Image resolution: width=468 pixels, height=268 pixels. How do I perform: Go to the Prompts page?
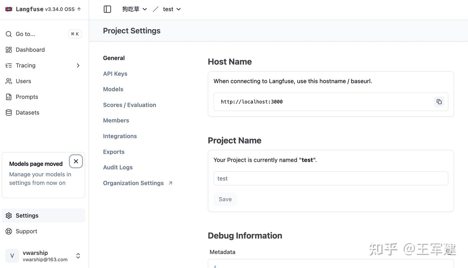click(27, 97)
